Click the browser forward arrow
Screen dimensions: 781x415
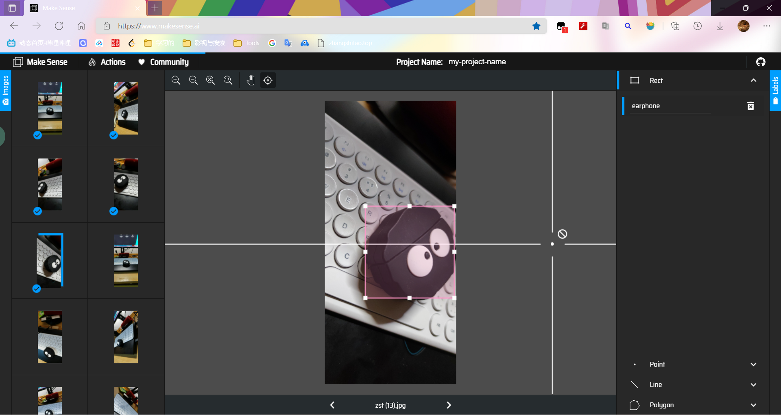click(37, 26)
